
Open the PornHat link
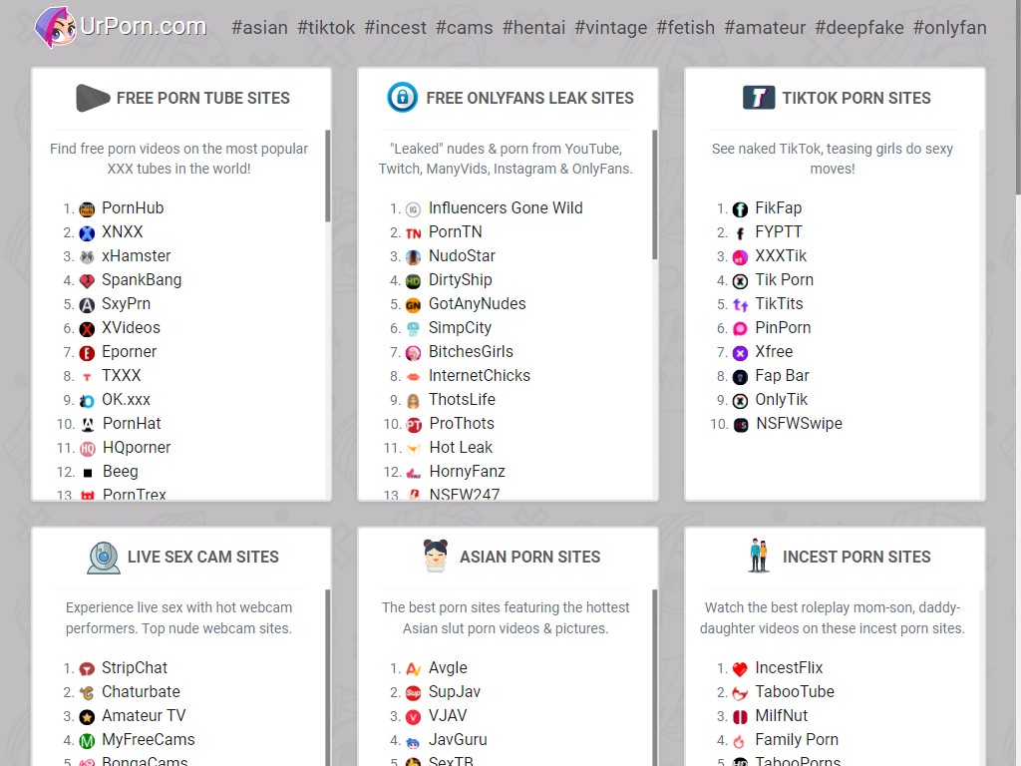(x=132, y=423)
